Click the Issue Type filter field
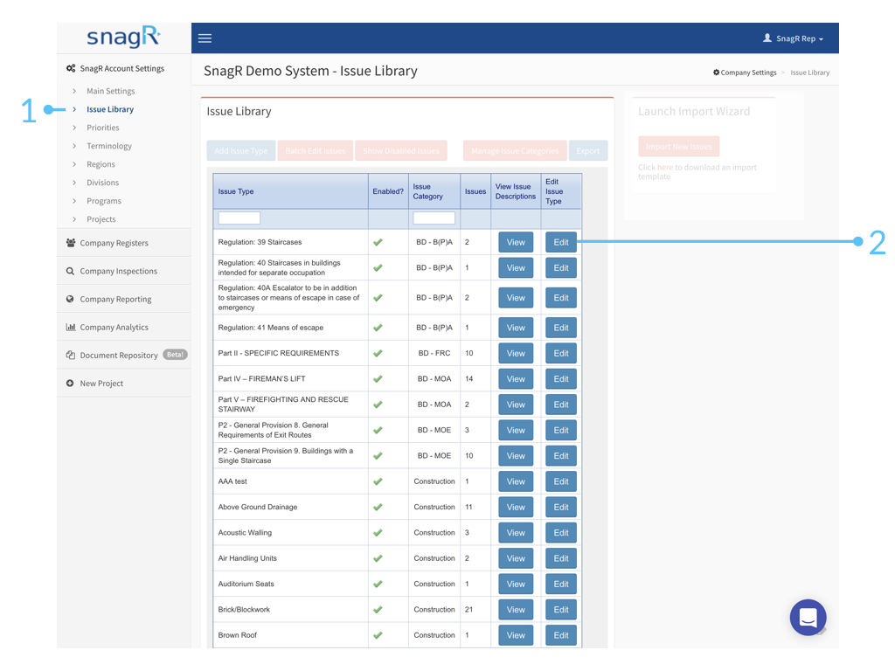 [x=239, y=218]
